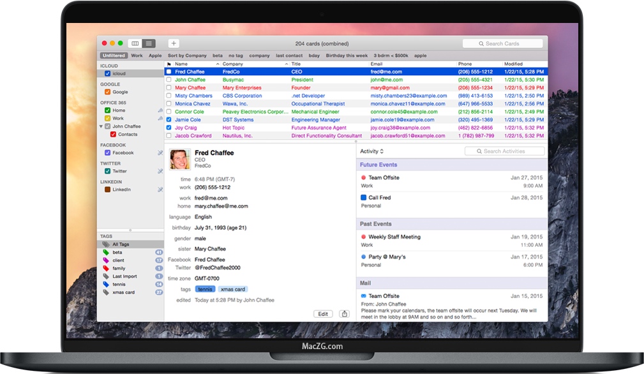Select the All Tags icon row
Screen dimensions: 644x374
[131, 244]
